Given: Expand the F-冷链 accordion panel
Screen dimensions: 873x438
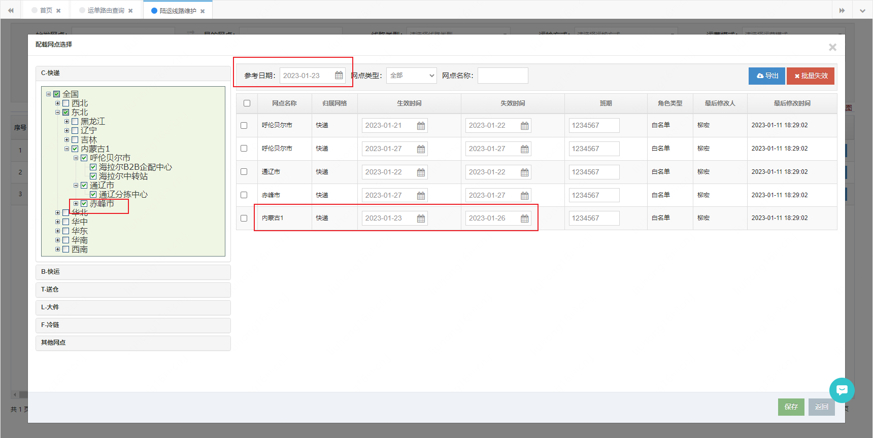Looking at the screenshot, I should click(133, 325).
